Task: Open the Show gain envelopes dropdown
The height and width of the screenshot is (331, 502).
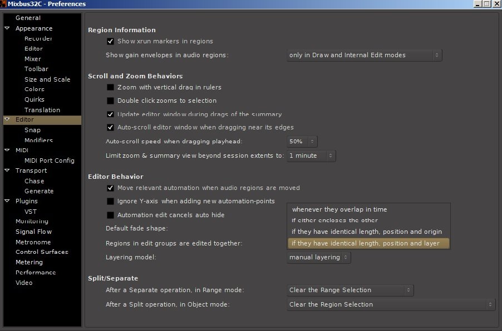Action: point(365,55)
